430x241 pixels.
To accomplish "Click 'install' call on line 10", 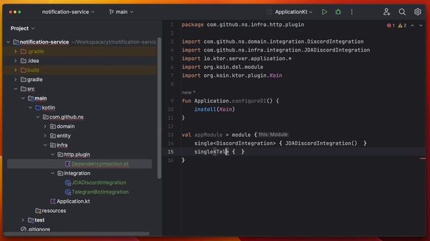I will (205, 110).
